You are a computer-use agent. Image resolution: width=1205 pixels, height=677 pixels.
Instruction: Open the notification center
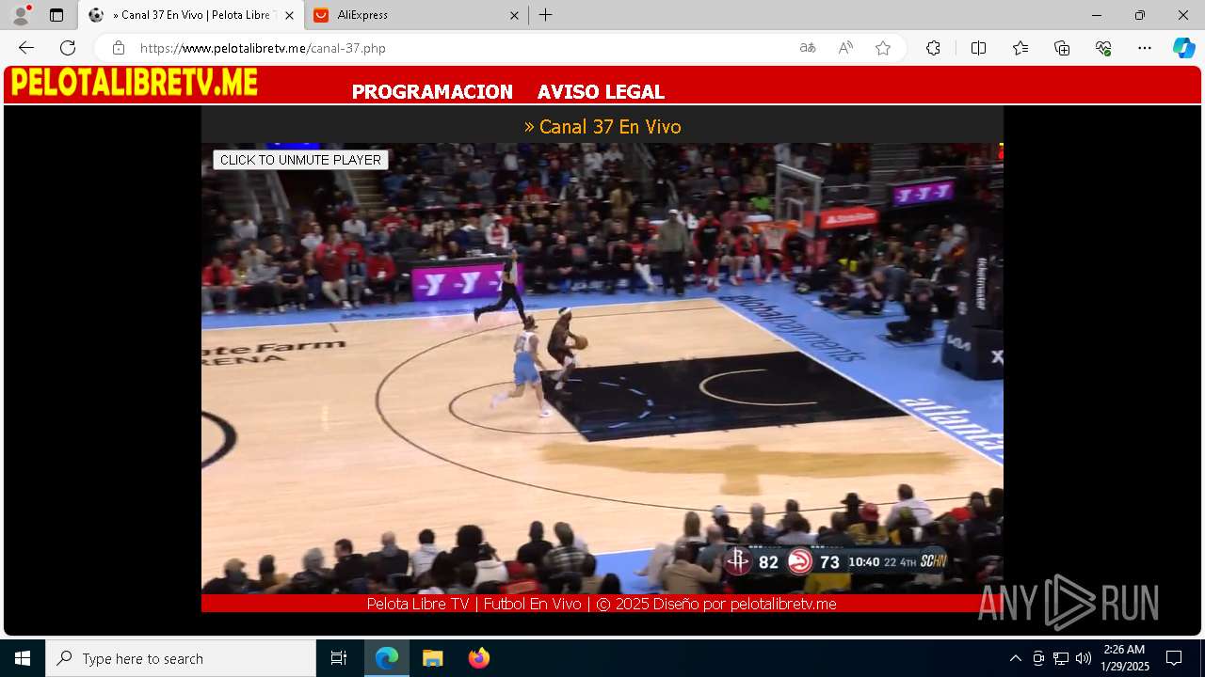point(1174,658)
